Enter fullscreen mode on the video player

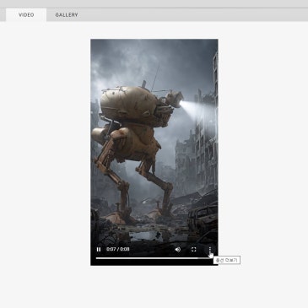pos(194,249)
